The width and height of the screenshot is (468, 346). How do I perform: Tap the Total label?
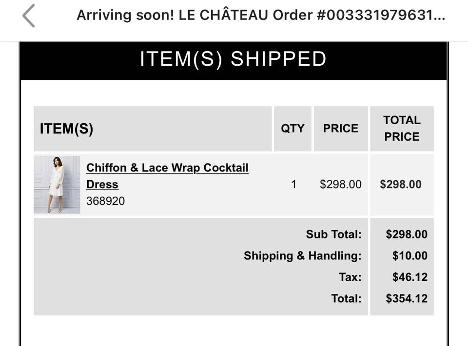tap(346, 299)
